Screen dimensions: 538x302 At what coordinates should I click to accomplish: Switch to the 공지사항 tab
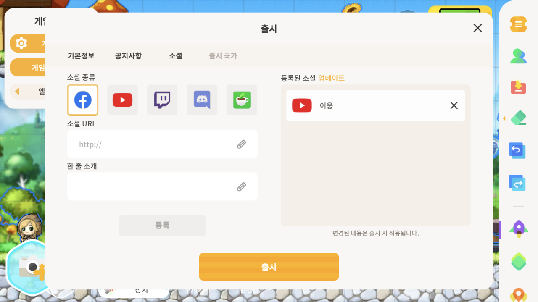128,56
